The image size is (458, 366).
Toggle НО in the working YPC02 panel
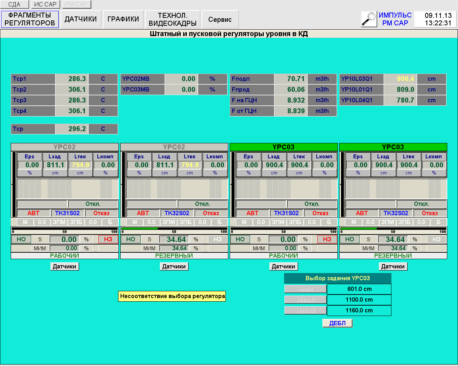click(21, 239)
